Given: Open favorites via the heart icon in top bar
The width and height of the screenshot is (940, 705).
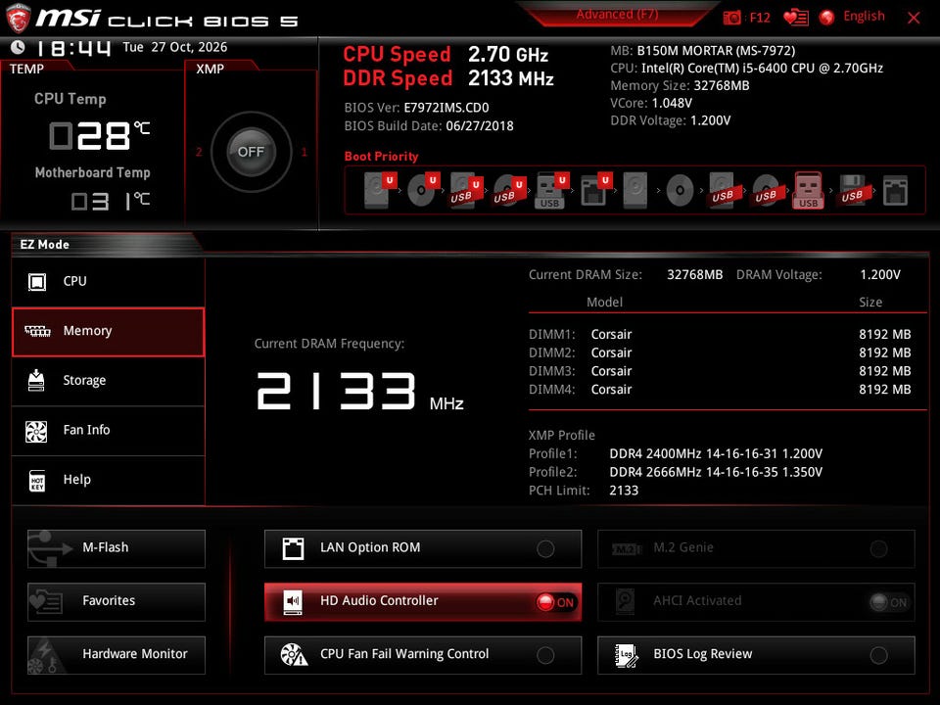Looking at the screenshot, I should (796, 18).
